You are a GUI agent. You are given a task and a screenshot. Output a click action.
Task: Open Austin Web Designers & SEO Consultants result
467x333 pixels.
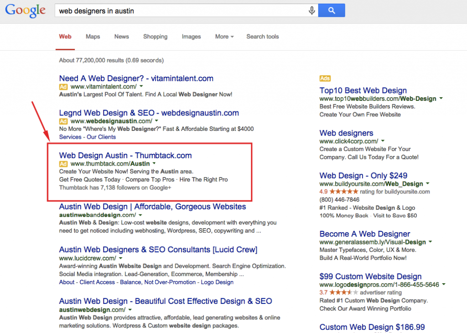[x=158, y=250]
